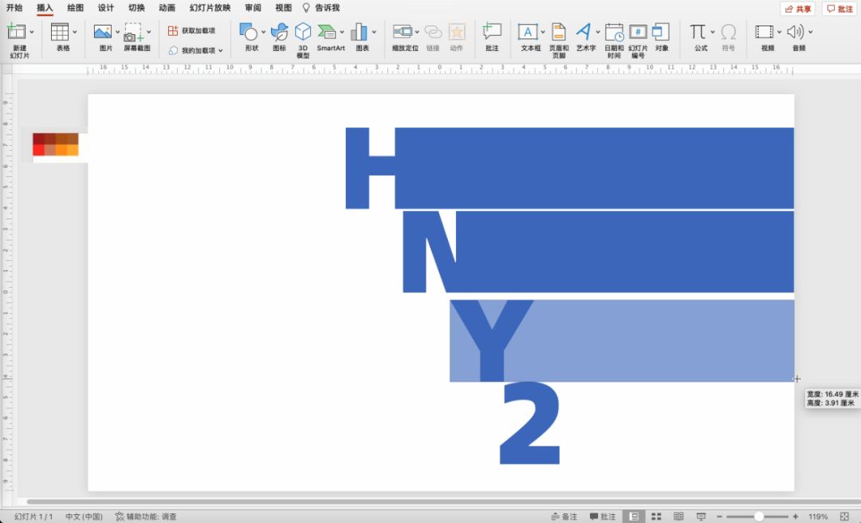This screenshot has height=523, width=861.
Task: Toggle the notes (备注) pane in status bar
Action: 564,517
